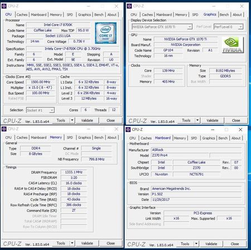Click the Close button in the CPU window
251x250 pixels.
110,120
